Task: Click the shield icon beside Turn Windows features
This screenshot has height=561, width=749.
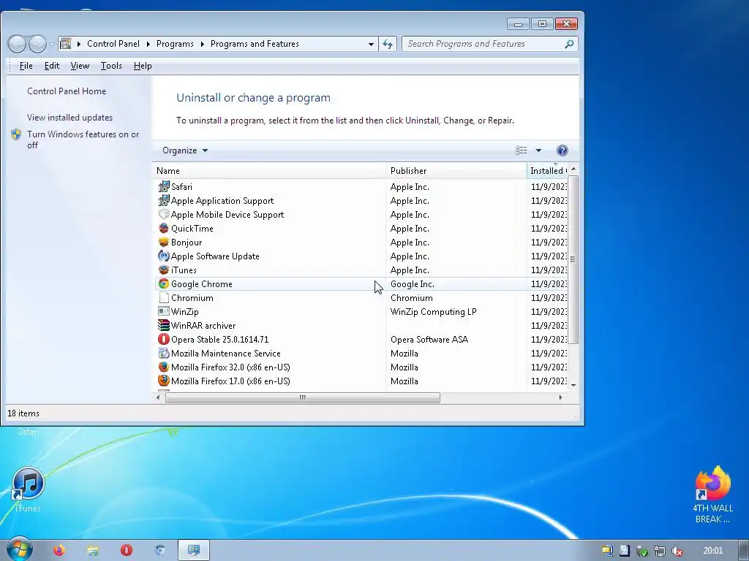Action: click(16, 134)
